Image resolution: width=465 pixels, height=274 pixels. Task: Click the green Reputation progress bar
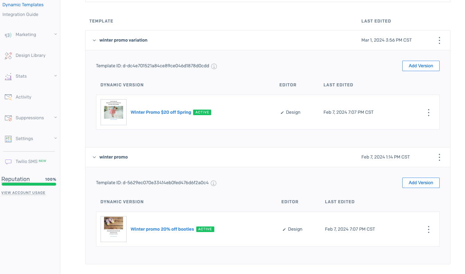point(29,184)
